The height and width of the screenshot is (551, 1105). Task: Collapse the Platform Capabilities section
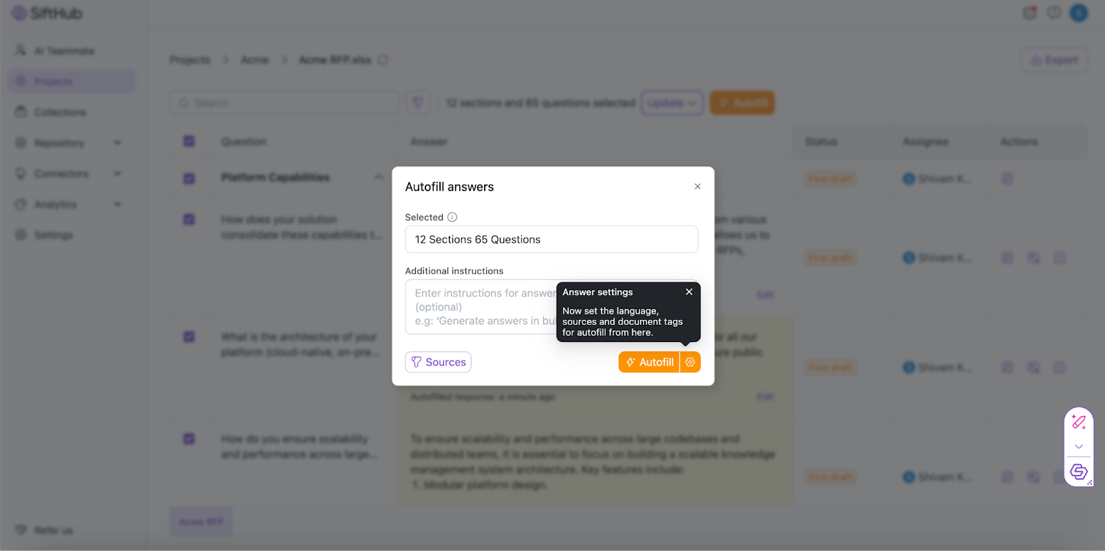click(x=378, y=177)
